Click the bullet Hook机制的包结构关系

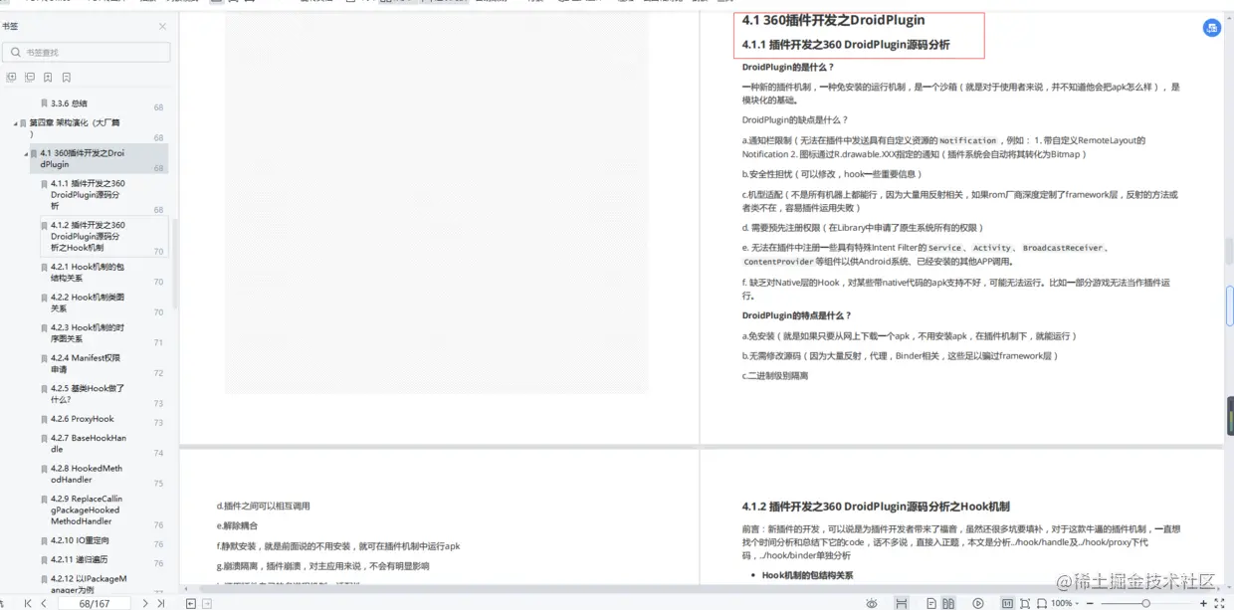click(807, 575)
